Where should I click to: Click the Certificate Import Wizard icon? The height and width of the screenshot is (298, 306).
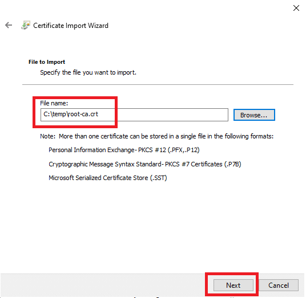click(26, 25)
